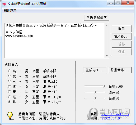The width and height of the screenshot is (136, 125).
Task: Click the 暂停 button
Action: click(x=121, y=44)
